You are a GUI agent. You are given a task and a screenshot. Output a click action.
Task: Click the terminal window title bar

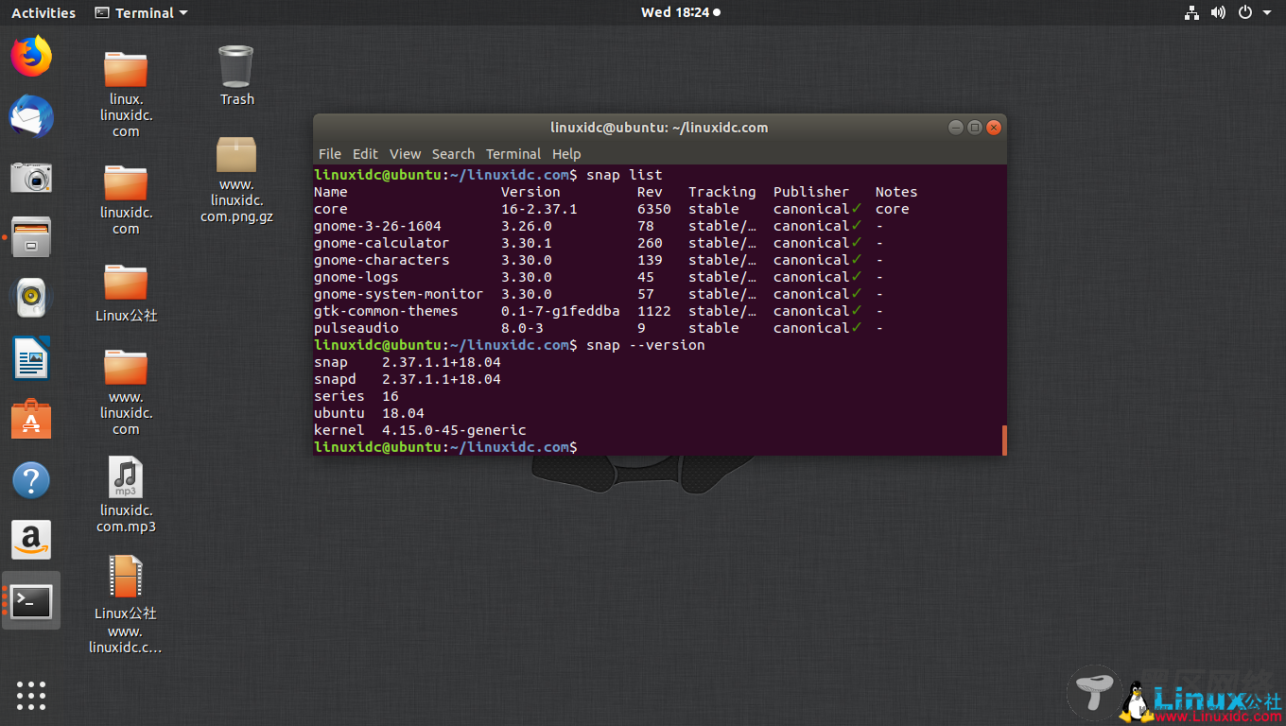[x=659, y=127]
